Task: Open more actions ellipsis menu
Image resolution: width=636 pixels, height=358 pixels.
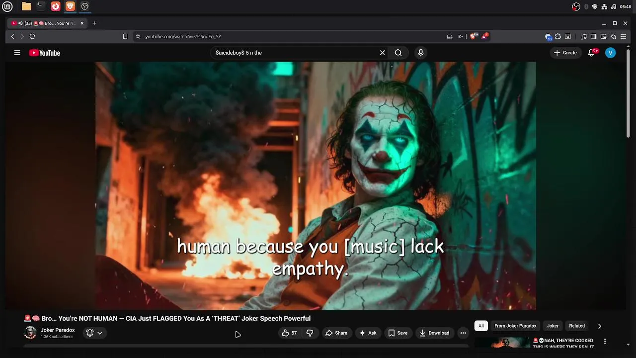Action: pos(463,333)
